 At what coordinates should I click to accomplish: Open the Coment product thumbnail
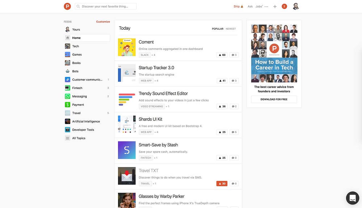[127, 47]
